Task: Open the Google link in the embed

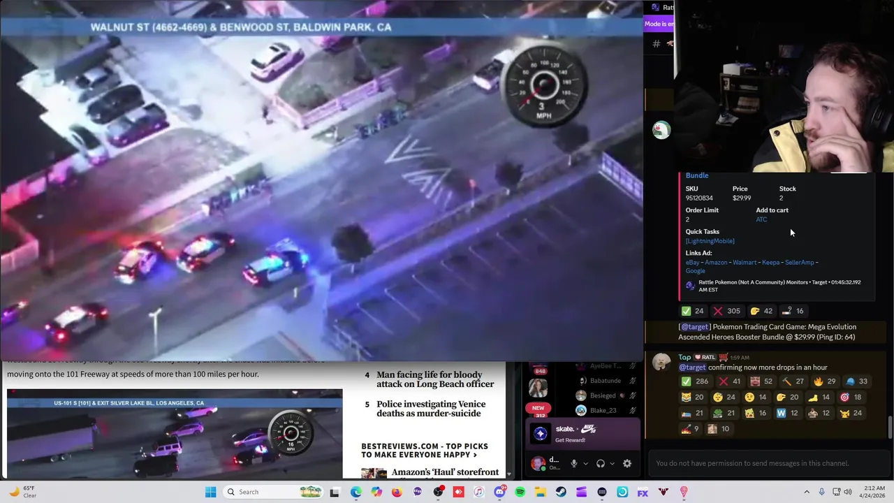Action: coord(695,271)
